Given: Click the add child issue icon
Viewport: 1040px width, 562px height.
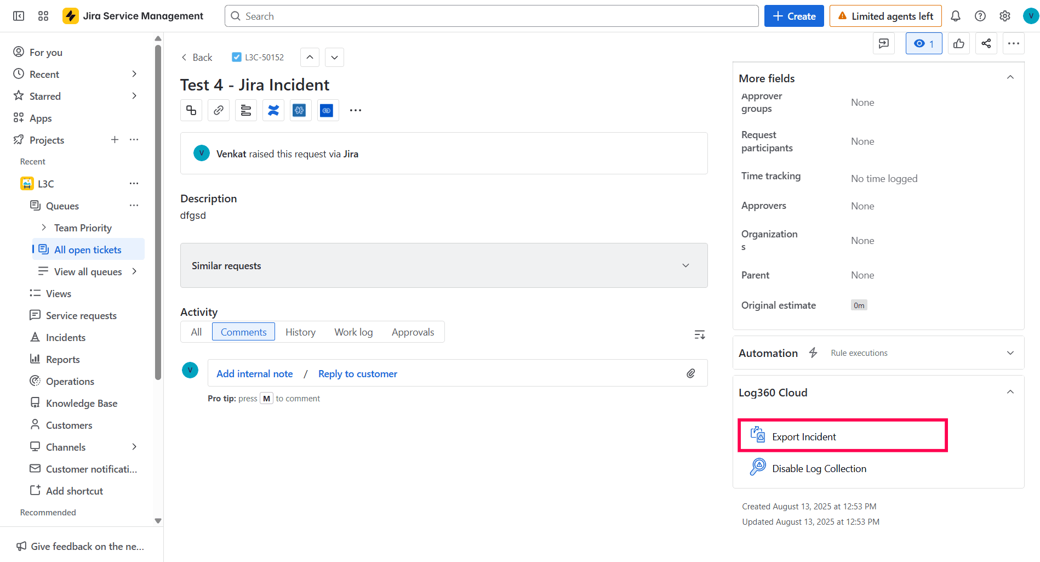Looking at the screenshot, I should 191,110.
